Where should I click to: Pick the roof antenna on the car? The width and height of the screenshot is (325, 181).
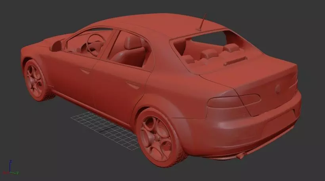202,22
